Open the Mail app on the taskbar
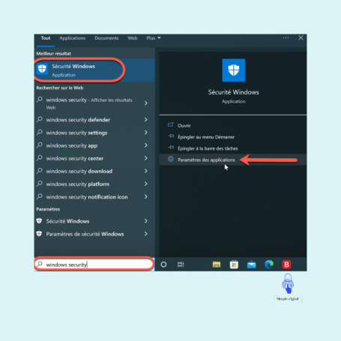 [252, 265]
